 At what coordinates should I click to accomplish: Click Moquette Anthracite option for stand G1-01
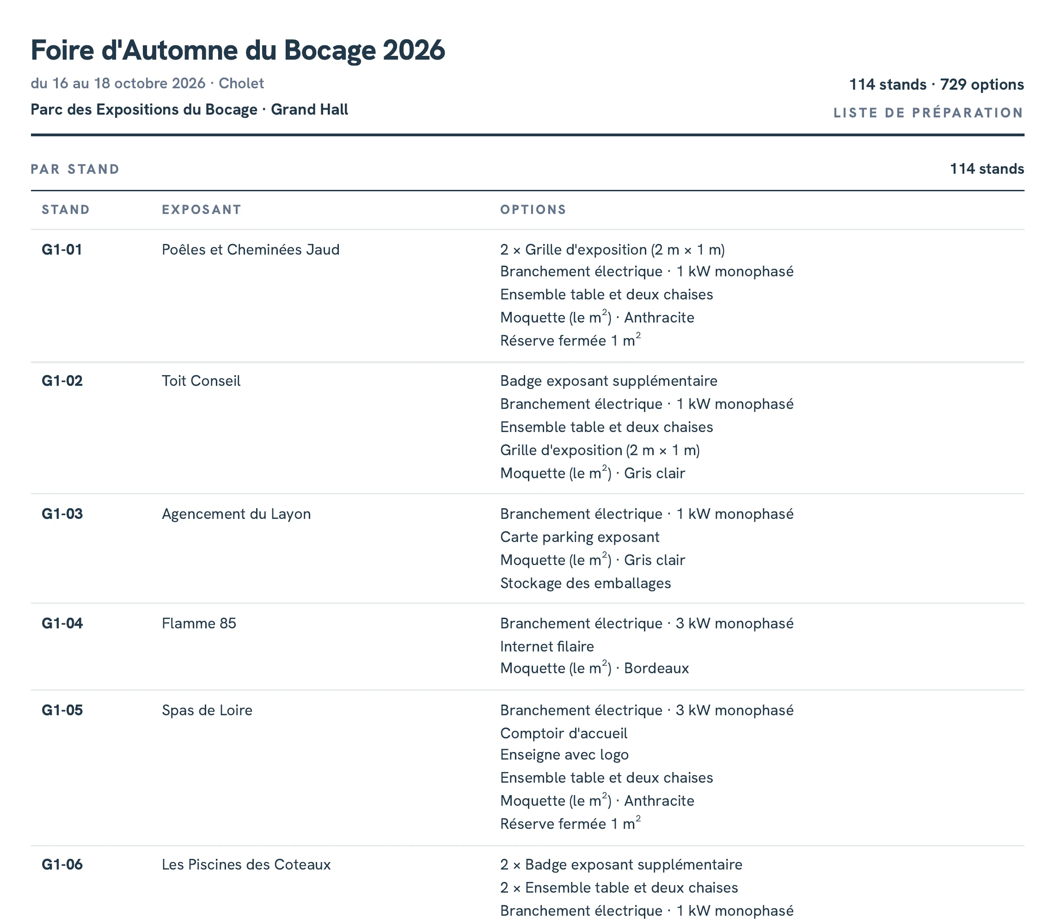(x=597, y=317)
